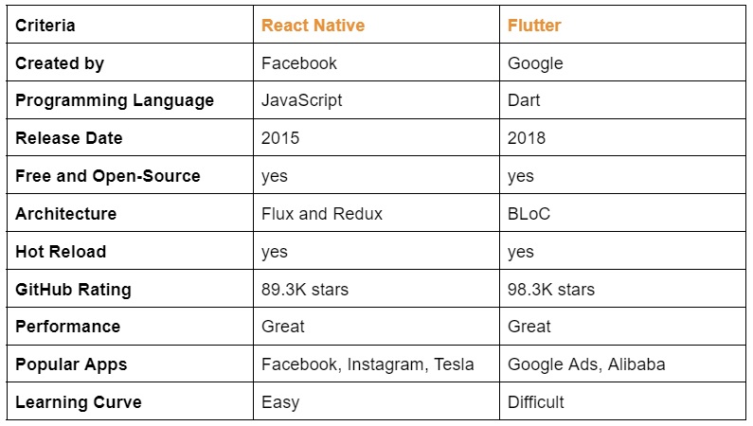Click the React Native column header

click(376, 25)
